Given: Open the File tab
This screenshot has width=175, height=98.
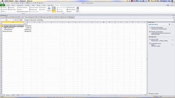Looking at the screenshot, I should tap(2, 5).
